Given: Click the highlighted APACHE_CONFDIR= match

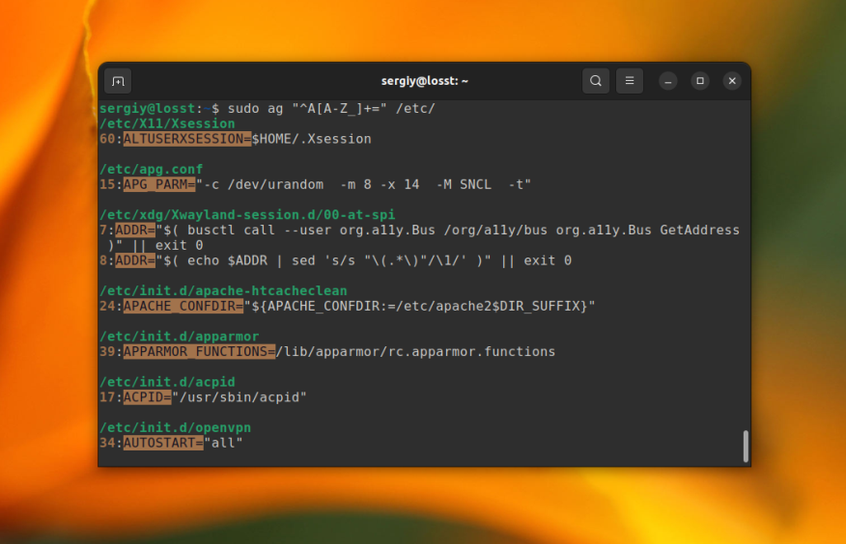Looking at the screenshot, I should 183,306.
